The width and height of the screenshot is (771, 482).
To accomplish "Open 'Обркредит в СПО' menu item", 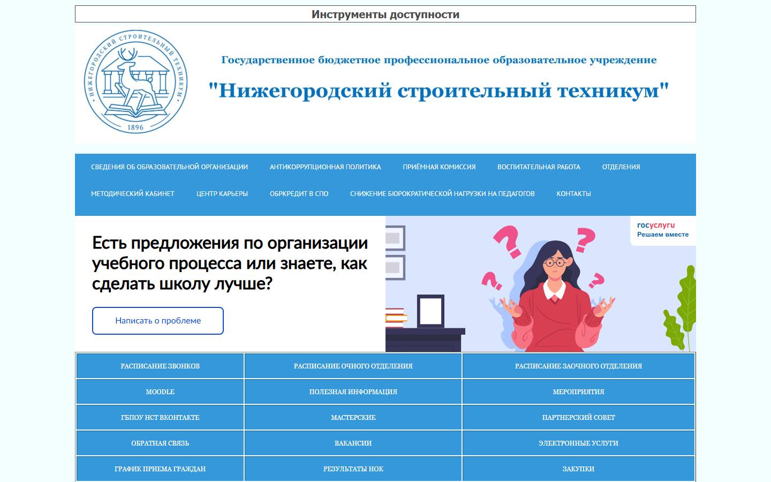I will pyautogui.click(x=299, y=194).
